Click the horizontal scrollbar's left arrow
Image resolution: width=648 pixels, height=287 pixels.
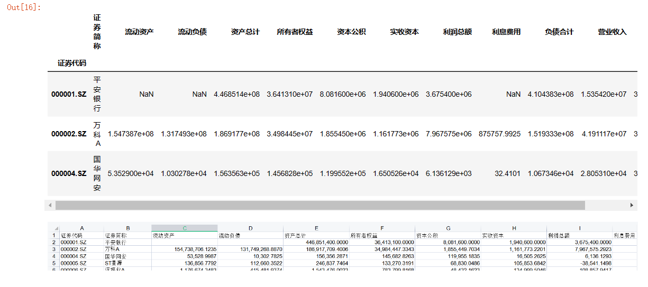click(x=50, y=205)
